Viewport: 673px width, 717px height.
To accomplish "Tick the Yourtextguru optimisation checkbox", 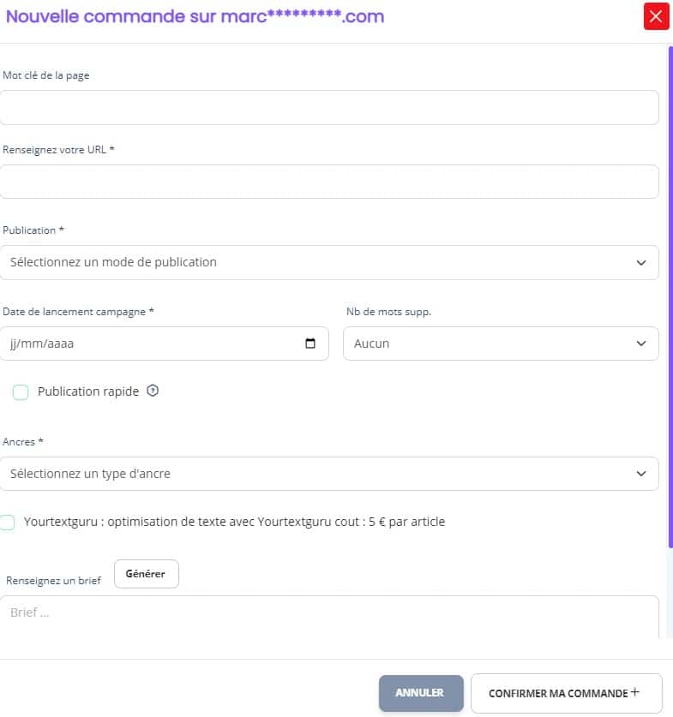I will (7, 522).
